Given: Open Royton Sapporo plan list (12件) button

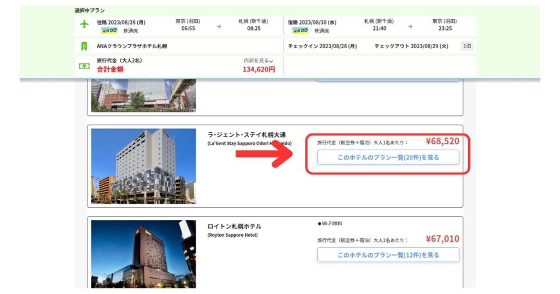Looking at the screenshot, I should point(388,255).
